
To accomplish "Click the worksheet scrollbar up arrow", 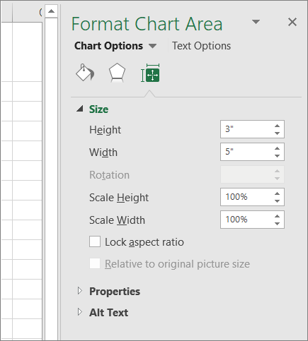I will tap(51, 11).
